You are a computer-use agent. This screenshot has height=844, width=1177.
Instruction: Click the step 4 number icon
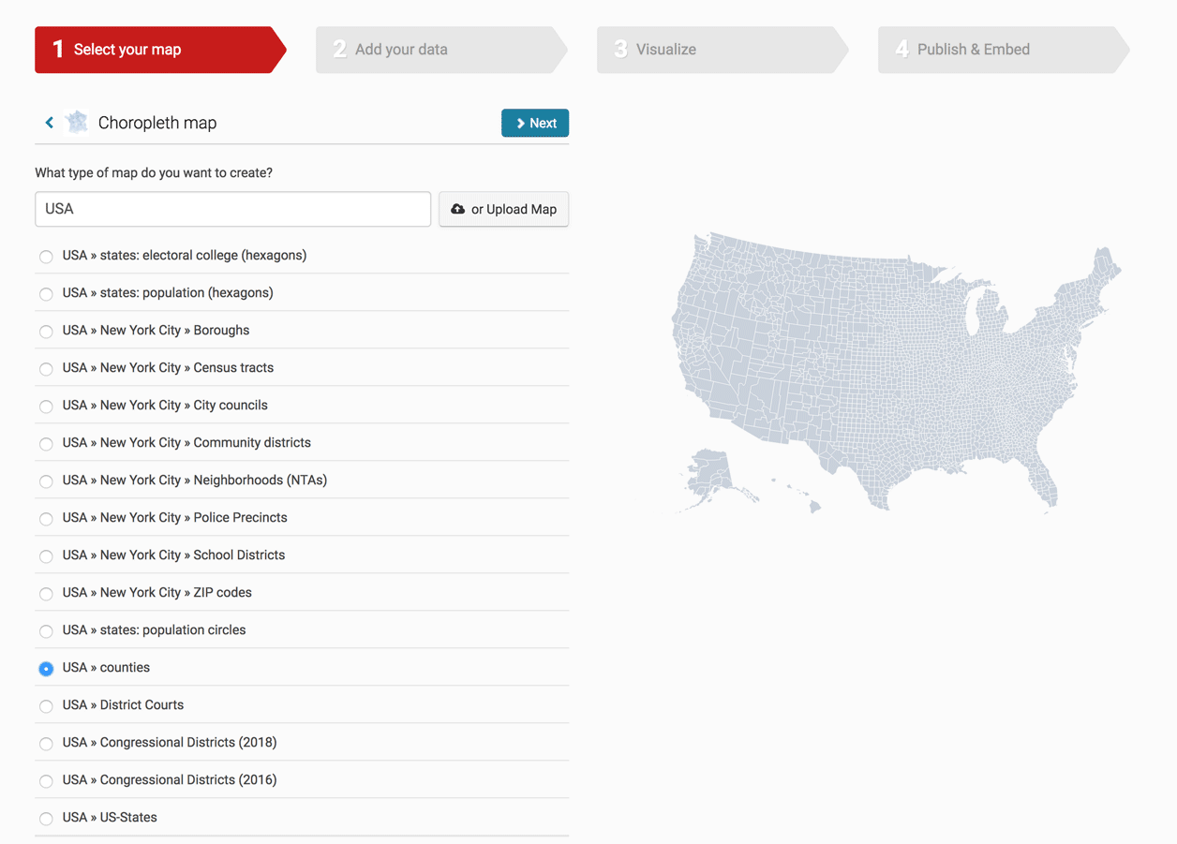coord(901,49)
